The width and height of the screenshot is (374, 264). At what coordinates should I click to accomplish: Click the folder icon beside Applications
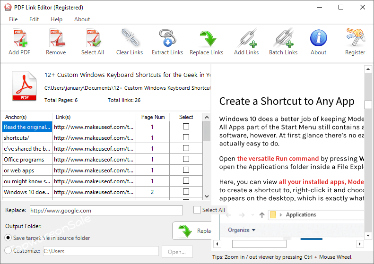(273, 215)
